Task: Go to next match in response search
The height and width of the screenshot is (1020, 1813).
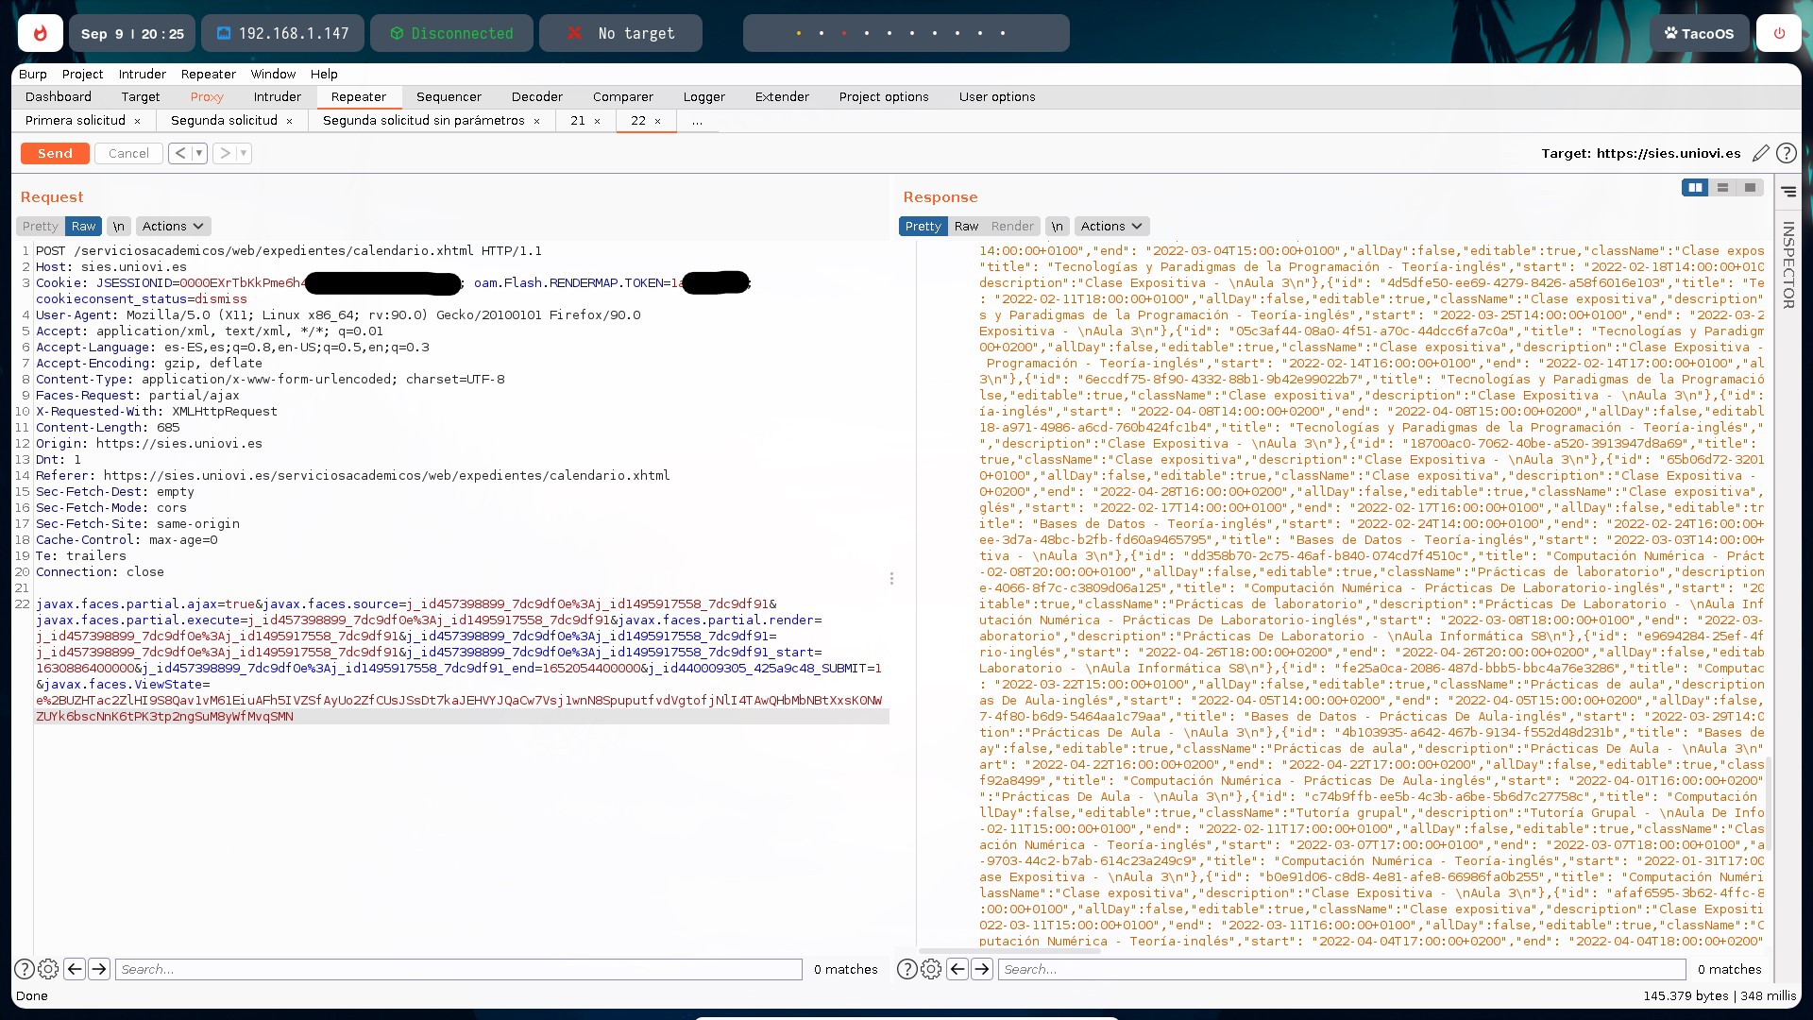Action: [x=982, y=969]
